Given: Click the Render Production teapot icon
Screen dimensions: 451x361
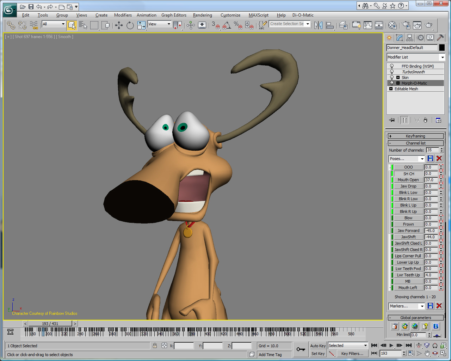Looking at the screenshot, I should [x=429, y=25].
